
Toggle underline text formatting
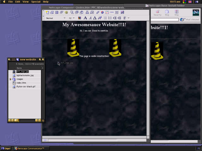point(95,18)
